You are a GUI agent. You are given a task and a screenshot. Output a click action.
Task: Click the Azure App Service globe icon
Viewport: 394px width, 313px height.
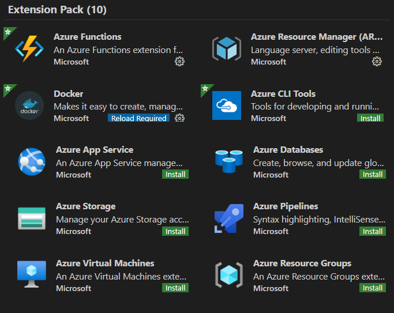(31, 161)
